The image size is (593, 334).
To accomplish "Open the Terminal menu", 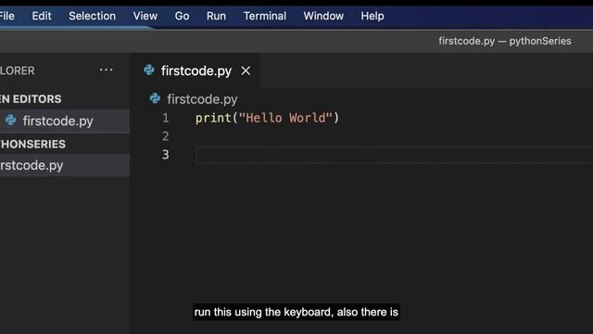I will (265, 16).
